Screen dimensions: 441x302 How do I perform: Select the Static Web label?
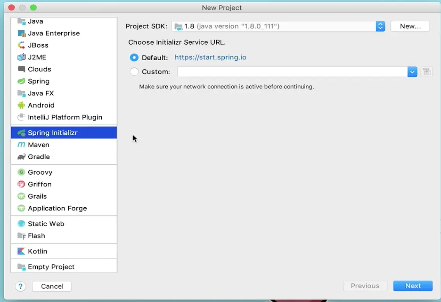point(46,224)
